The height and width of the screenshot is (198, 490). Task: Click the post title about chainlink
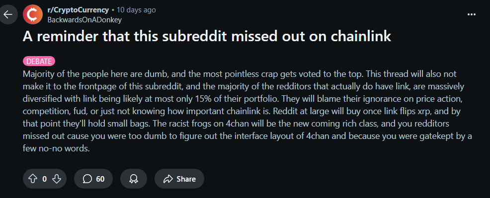(x=207, y=37)
